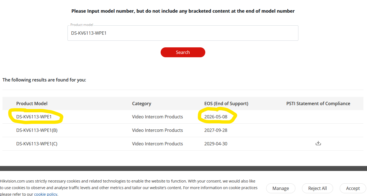
Task: Select the 2029-04-30 end-of-support date
Action: tap(216, 144)
